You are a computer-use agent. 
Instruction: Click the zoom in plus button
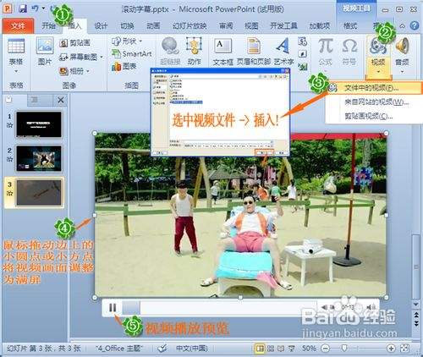[391, 349]
